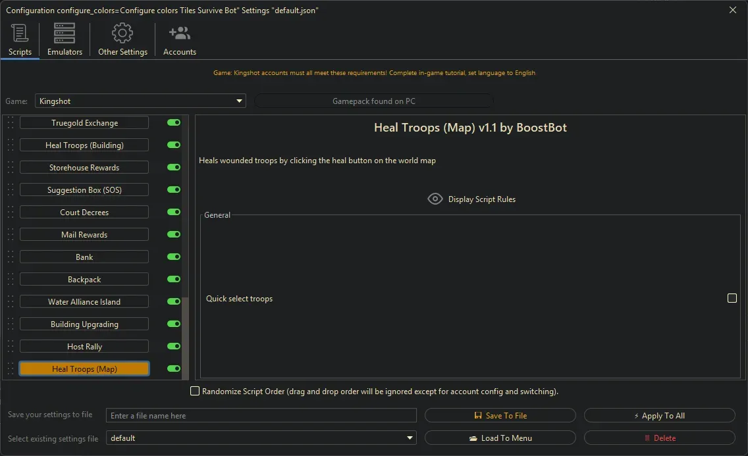Click the script list vertical scrollbar

[x=185, y=336]
